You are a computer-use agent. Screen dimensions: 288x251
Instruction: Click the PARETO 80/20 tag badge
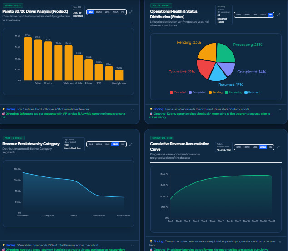[x=13, y=5]
